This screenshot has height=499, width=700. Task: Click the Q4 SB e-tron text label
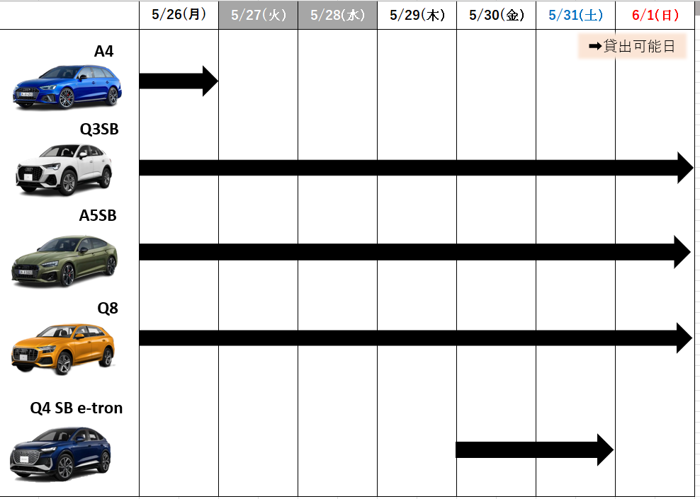(x=76, y=408)
